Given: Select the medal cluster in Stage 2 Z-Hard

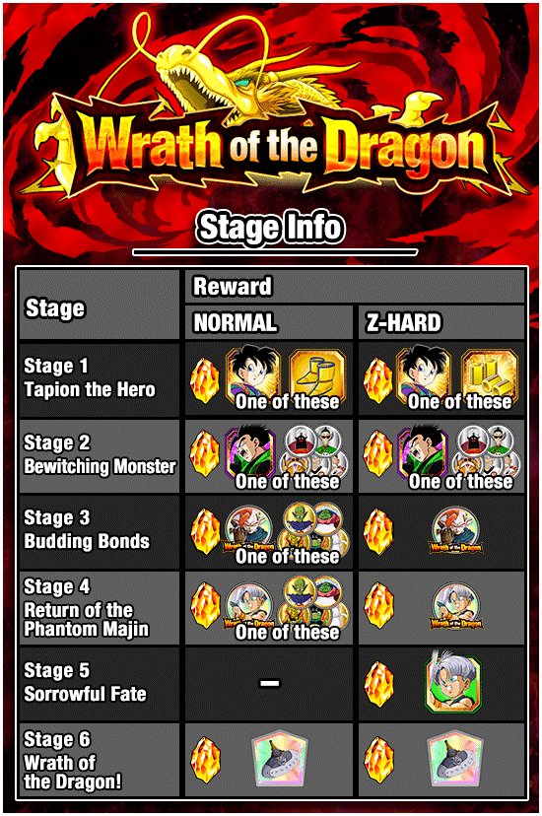Looking at the screenshot, I should click(486, 451).
